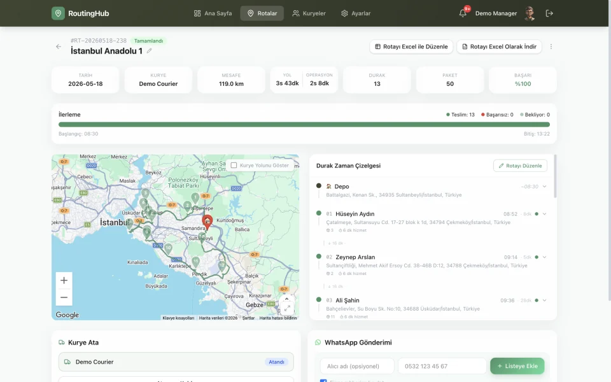Screen dimensions: 611x382
Task: Click Rotayı Excel ile Düzenle button
Action: (x=411, y=46)
